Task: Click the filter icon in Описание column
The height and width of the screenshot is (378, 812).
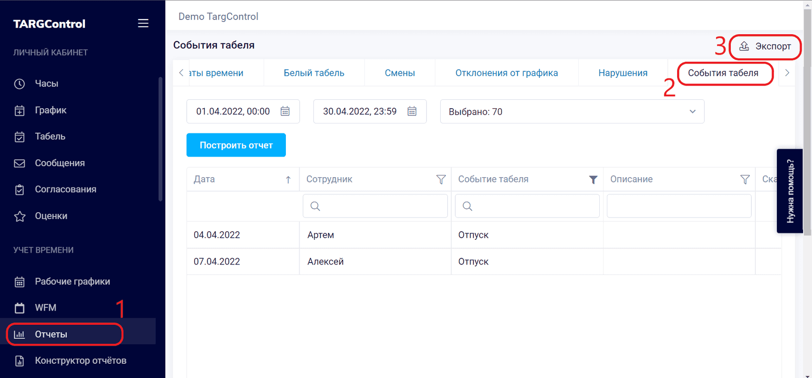Action: [x=745, y=180]
